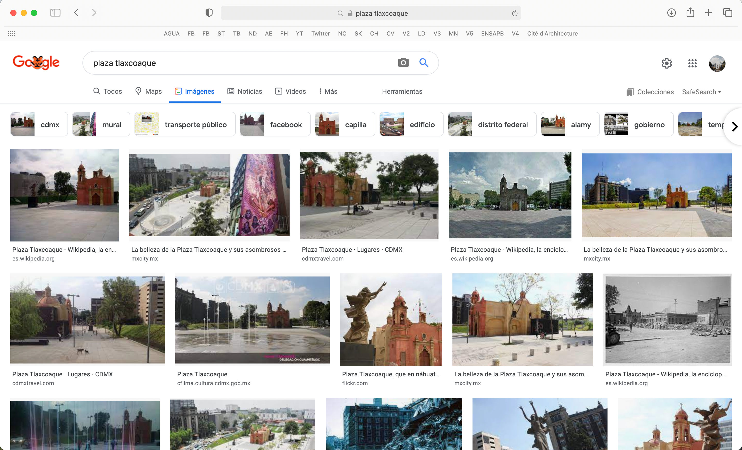Open the Más options menu
This screenshot has height=450, width=742.
pos(328,91)
